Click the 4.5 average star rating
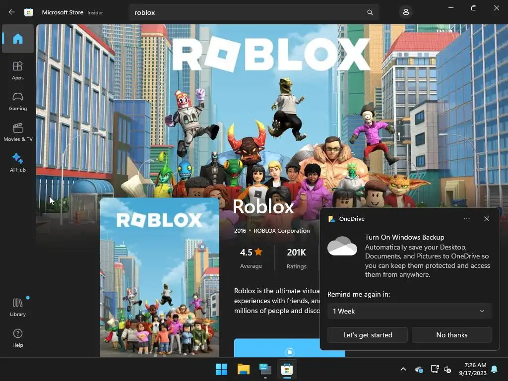The height and width of the screenshot is (381, 508). point(251,258)
